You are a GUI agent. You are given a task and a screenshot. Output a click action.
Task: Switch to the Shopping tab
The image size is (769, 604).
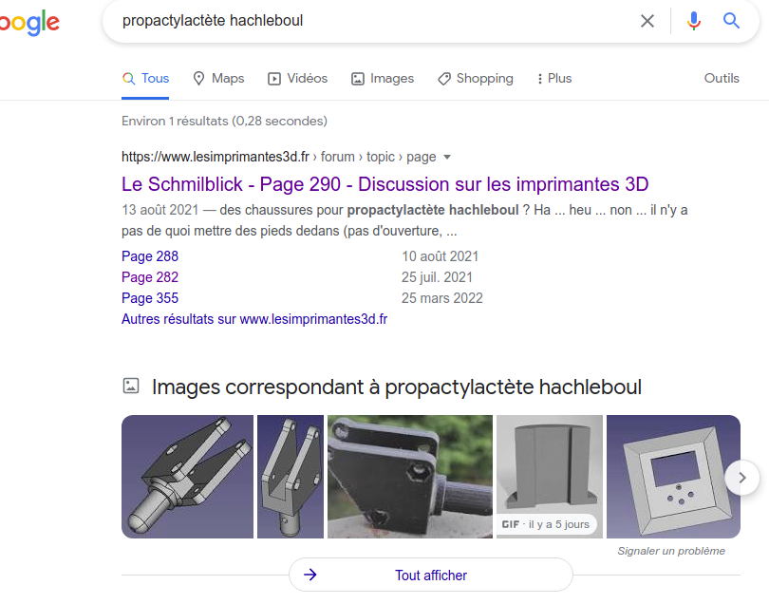tap(476, 79)
